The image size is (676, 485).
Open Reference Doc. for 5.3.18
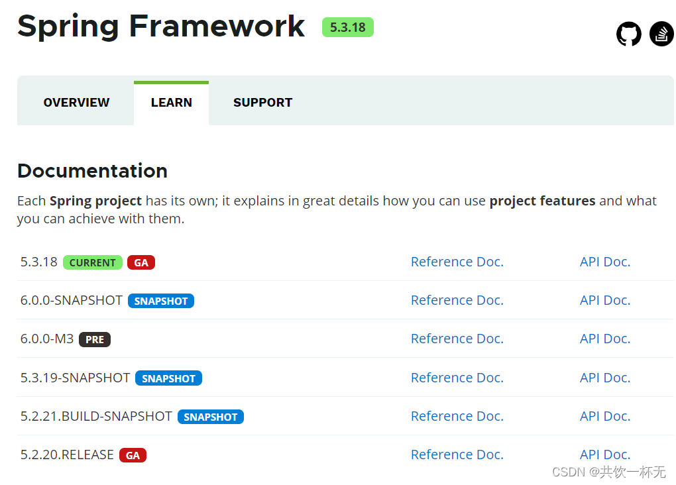tap(457, 262)
